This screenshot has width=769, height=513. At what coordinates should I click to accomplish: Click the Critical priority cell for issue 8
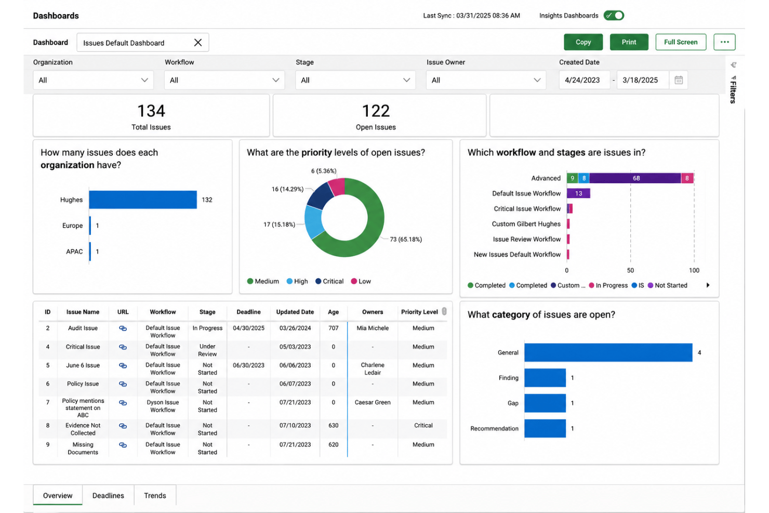pyautogui.click(x=423, y=426)
